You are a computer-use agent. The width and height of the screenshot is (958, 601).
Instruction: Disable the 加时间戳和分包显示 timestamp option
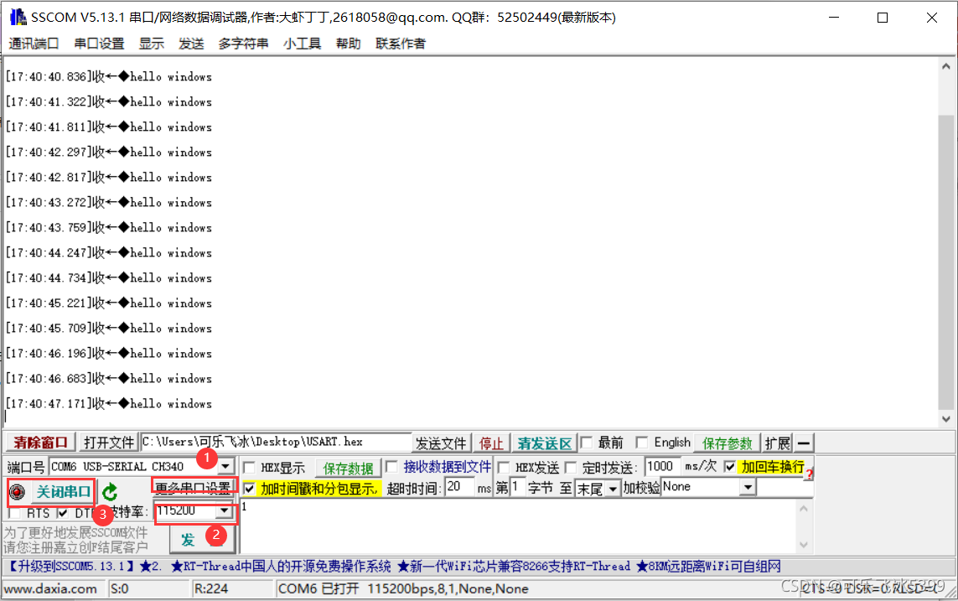pos(248,488)
